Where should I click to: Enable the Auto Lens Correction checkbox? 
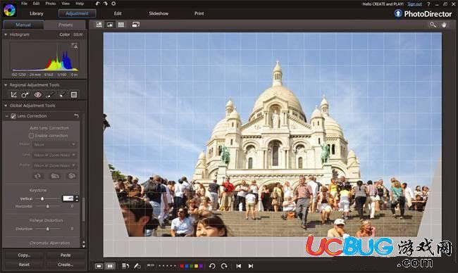[x=31, y=136]
